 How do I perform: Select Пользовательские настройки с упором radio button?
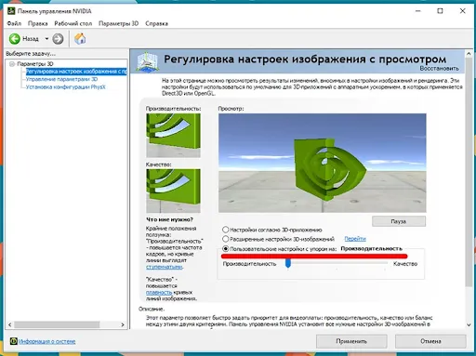(x=226, y=248)
